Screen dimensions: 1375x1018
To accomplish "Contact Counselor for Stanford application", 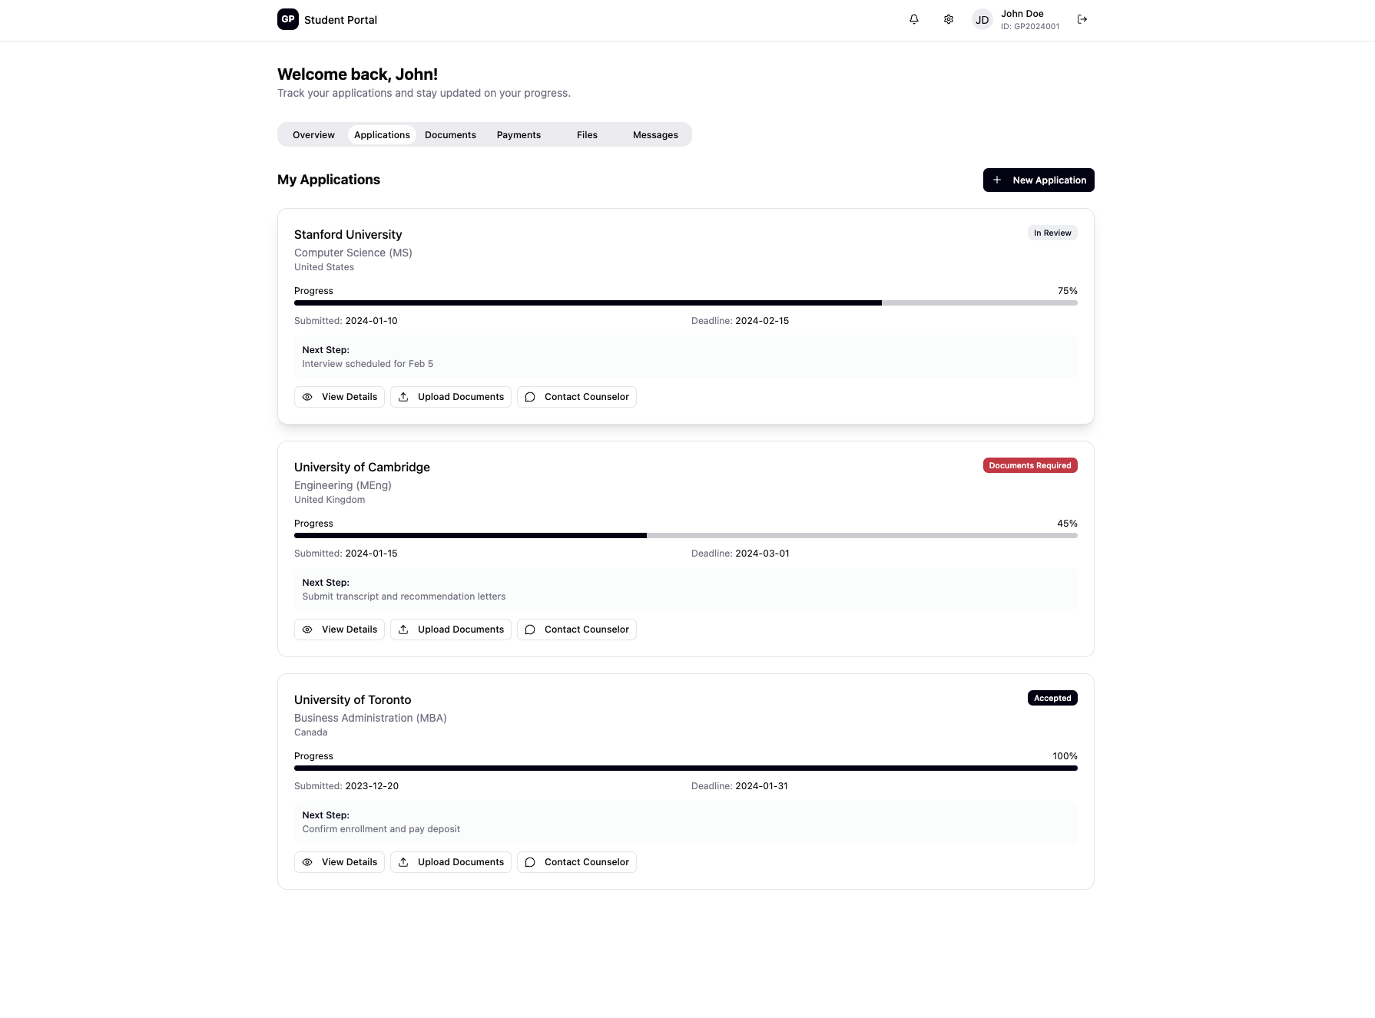I will point(577,397).
